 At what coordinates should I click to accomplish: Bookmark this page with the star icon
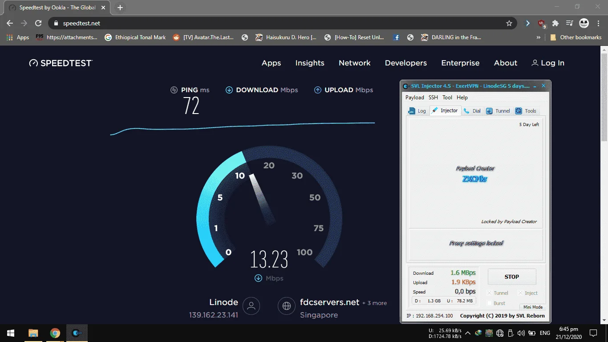click(509, 23)
